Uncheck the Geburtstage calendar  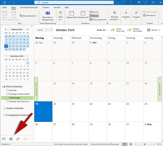click(8, 98)
